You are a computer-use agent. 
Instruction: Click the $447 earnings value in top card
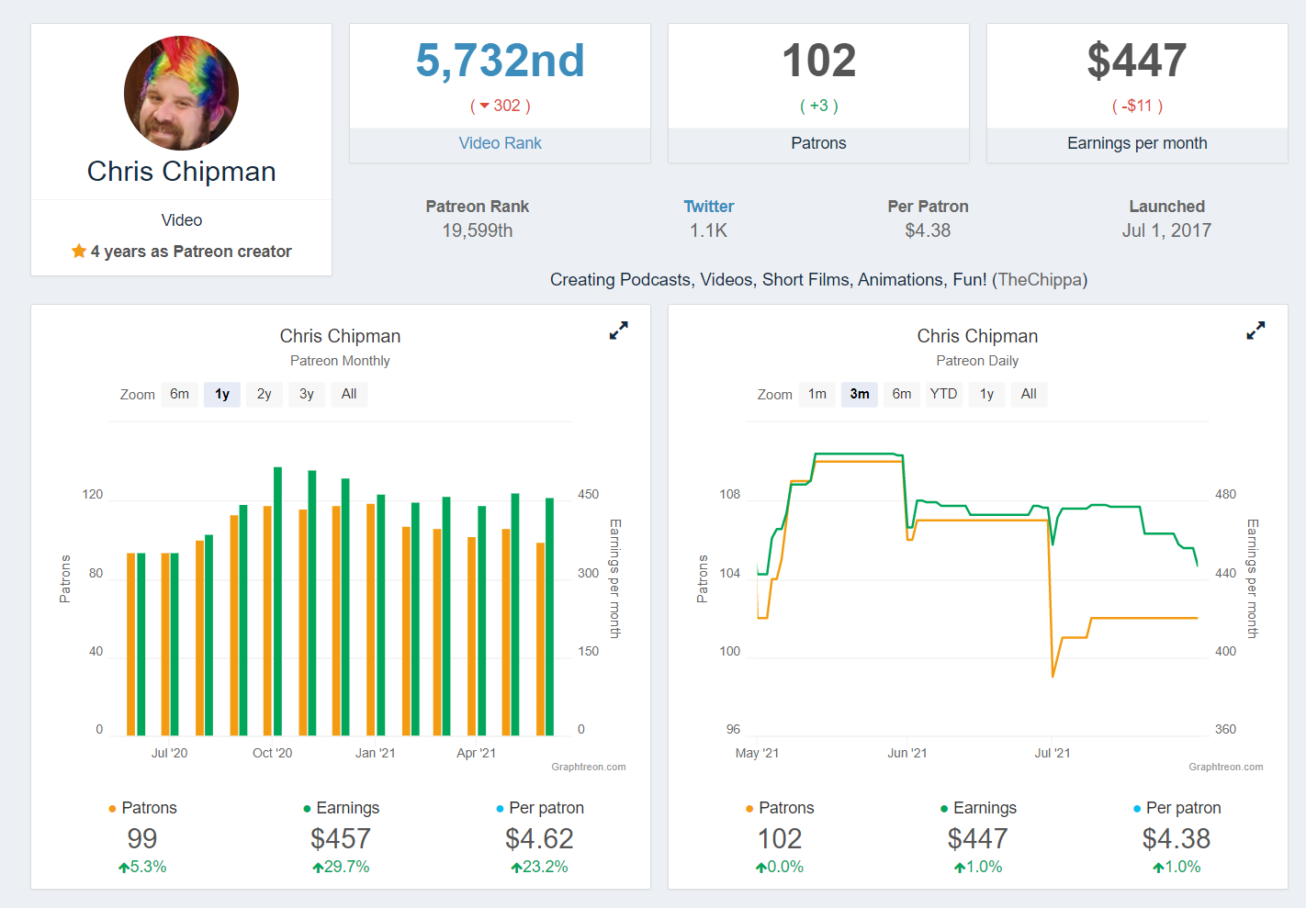[x=1137, y=61]
